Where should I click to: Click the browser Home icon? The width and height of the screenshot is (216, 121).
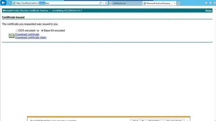pyautogui.click(x=206, y=3)
